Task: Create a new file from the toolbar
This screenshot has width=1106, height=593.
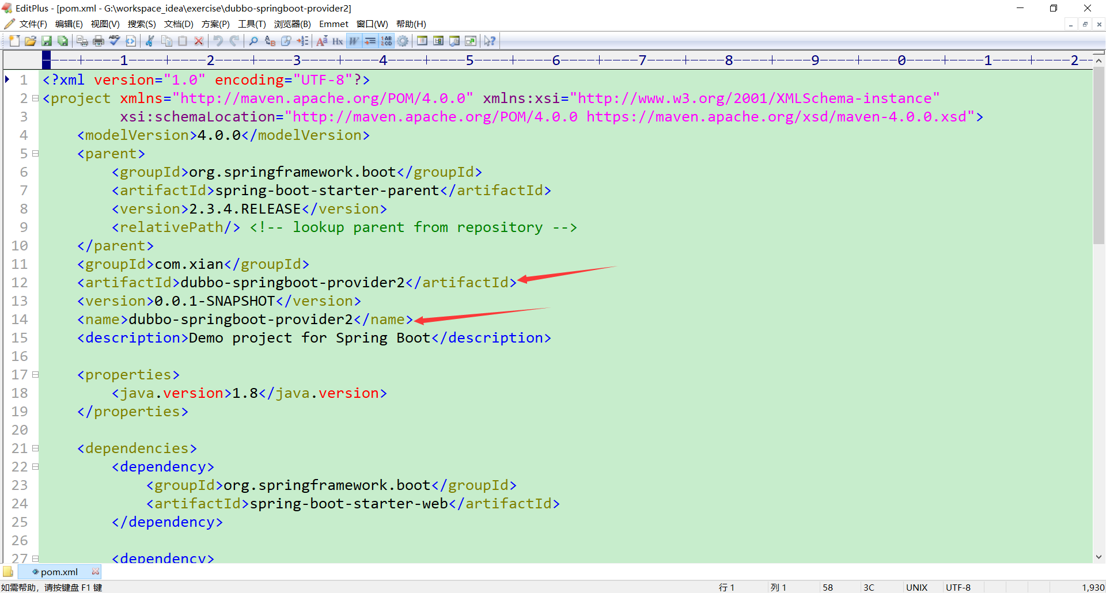Action: coord(14,41)
